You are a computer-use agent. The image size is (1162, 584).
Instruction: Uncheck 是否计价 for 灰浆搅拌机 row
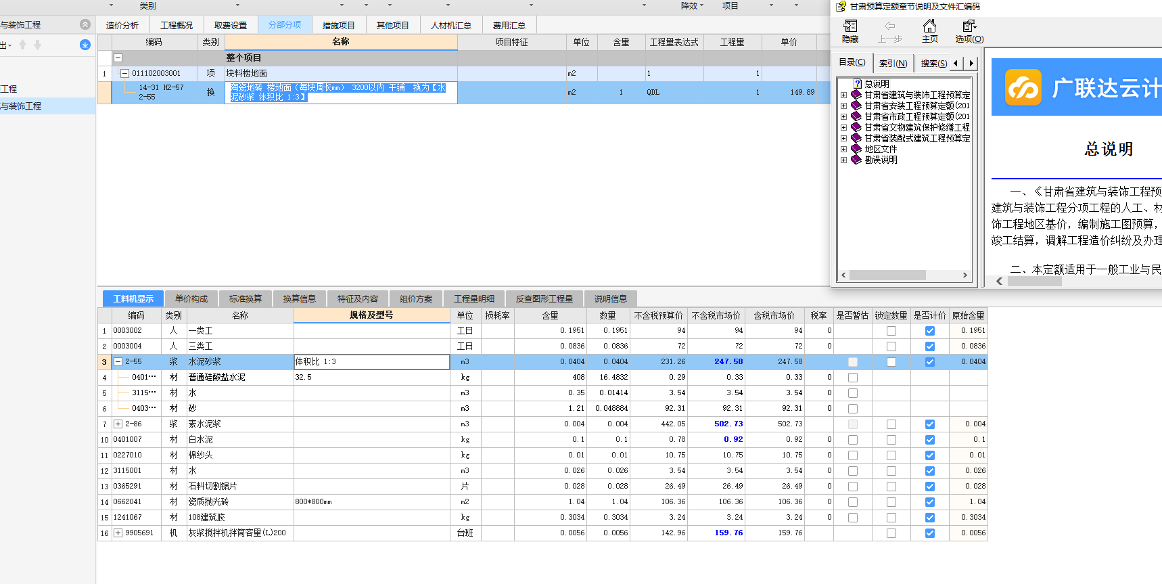[930, 533]
